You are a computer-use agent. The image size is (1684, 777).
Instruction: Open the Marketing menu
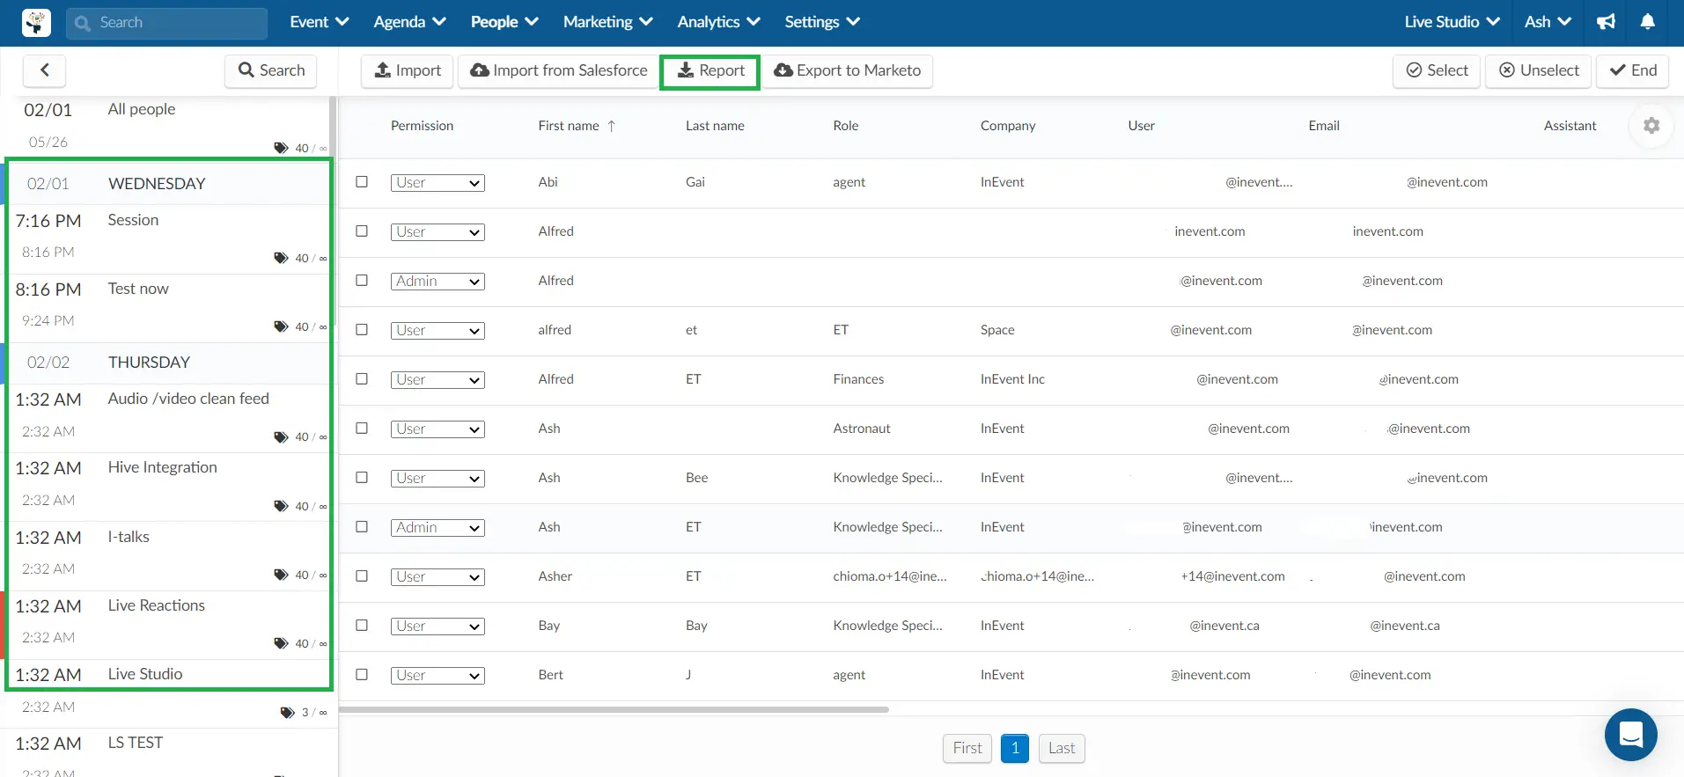tap(607, 22)
